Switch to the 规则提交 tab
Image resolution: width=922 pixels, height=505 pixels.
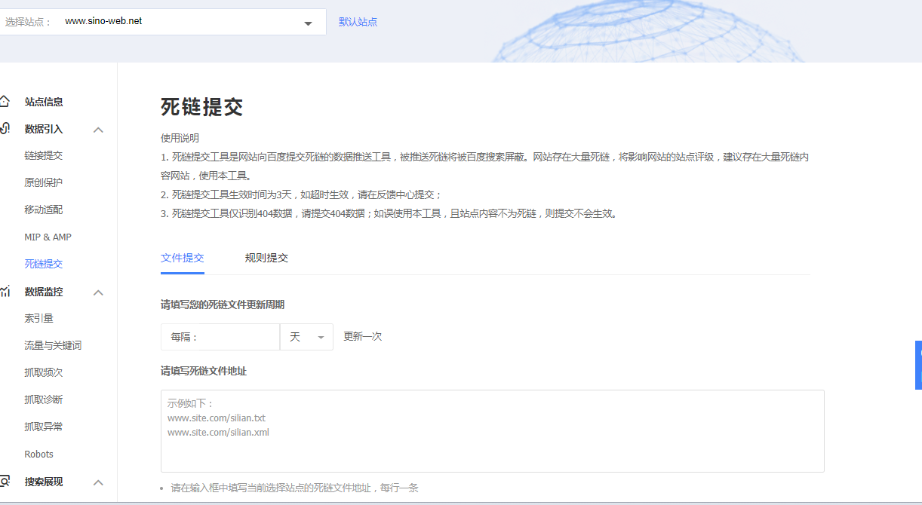pyautogui.click(x=266, y=258)
